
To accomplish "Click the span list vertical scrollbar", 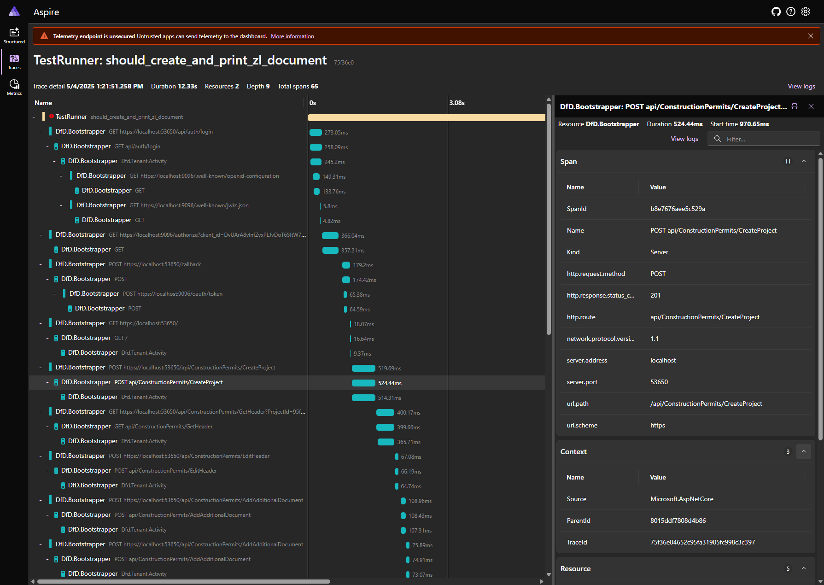I will pos(549,219).
